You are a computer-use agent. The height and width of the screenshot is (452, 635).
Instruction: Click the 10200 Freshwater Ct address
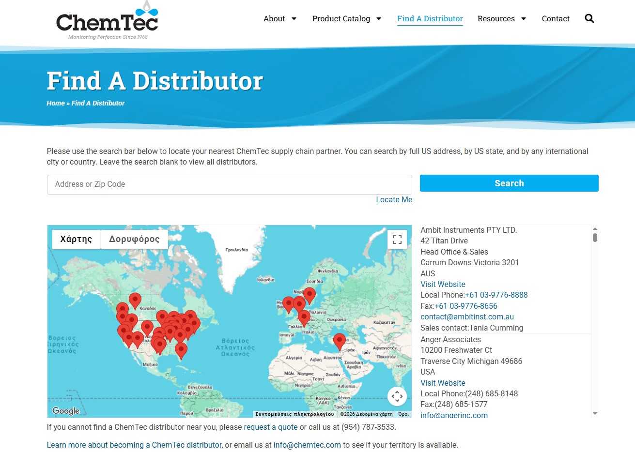(x=456, y=350)
